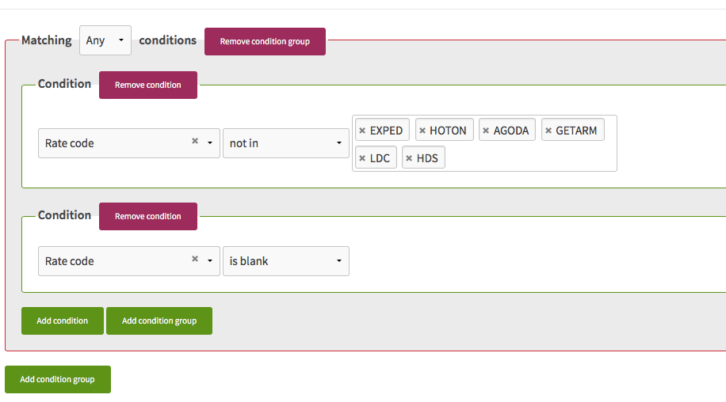Expand the second Rate code field dropdown

tap(210, 260)
